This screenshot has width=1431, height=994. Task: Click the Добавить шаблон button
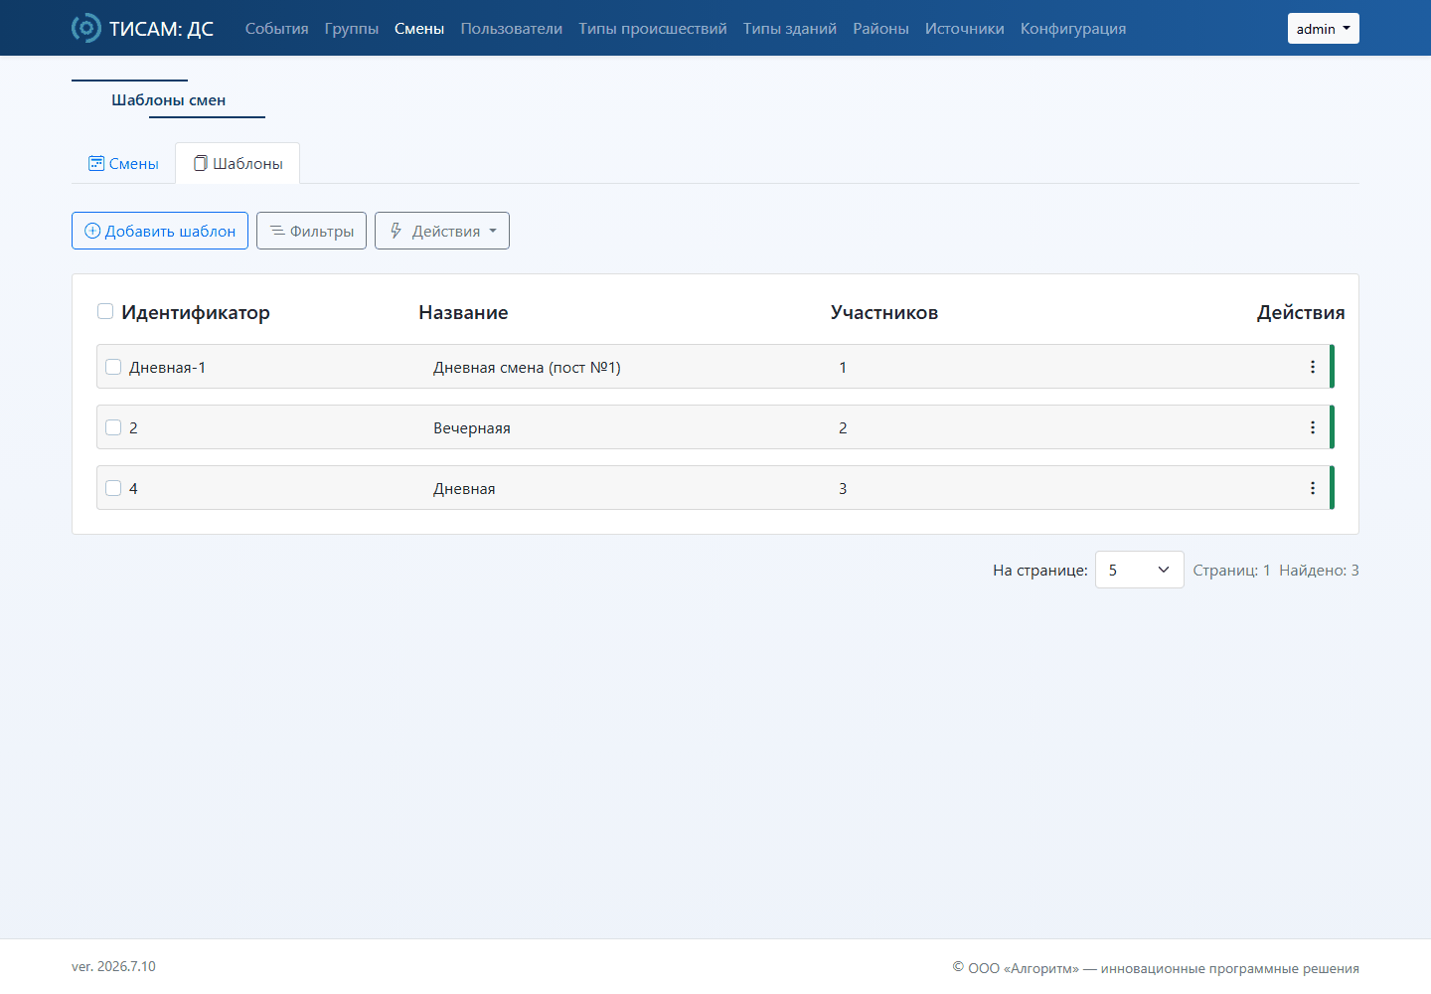click(x=160, y=231)
